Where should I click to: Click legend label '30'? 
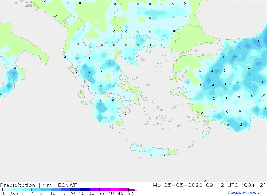pos(92,193)
